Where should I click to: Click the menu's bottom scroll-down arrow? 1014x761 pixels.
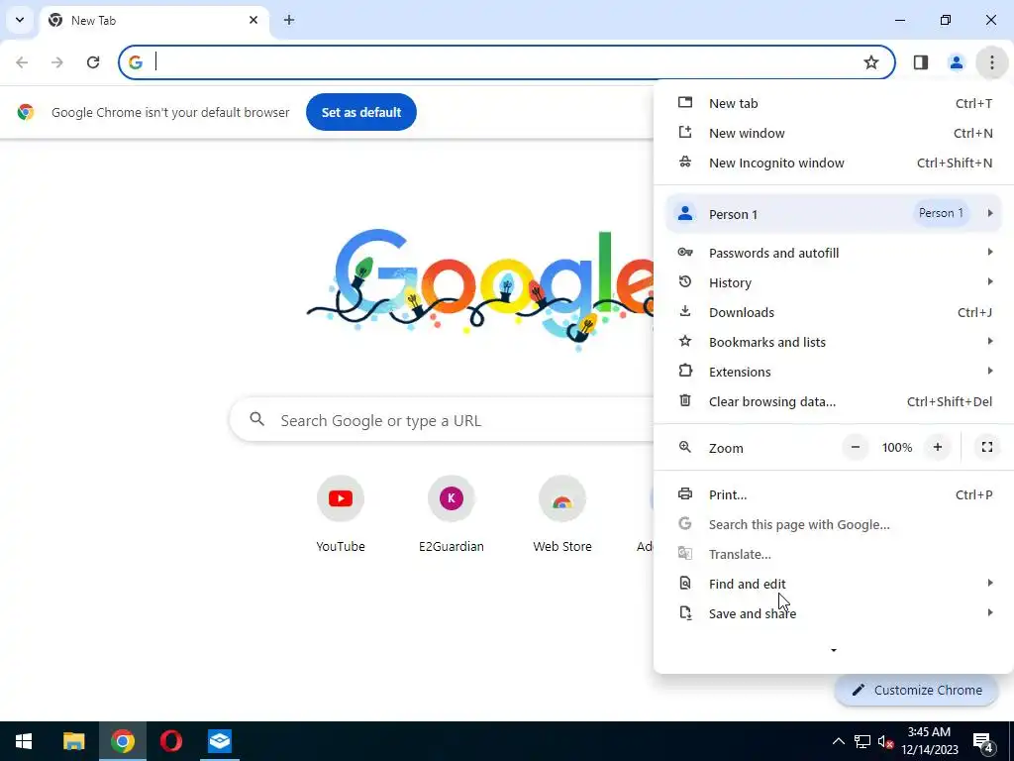[x=834, y=650]
